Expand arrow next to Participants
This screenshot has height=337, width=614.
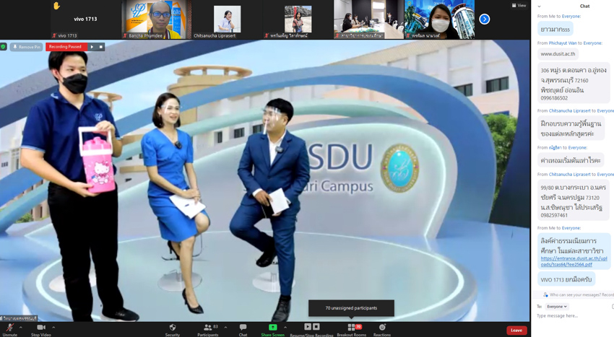point(225,327)
